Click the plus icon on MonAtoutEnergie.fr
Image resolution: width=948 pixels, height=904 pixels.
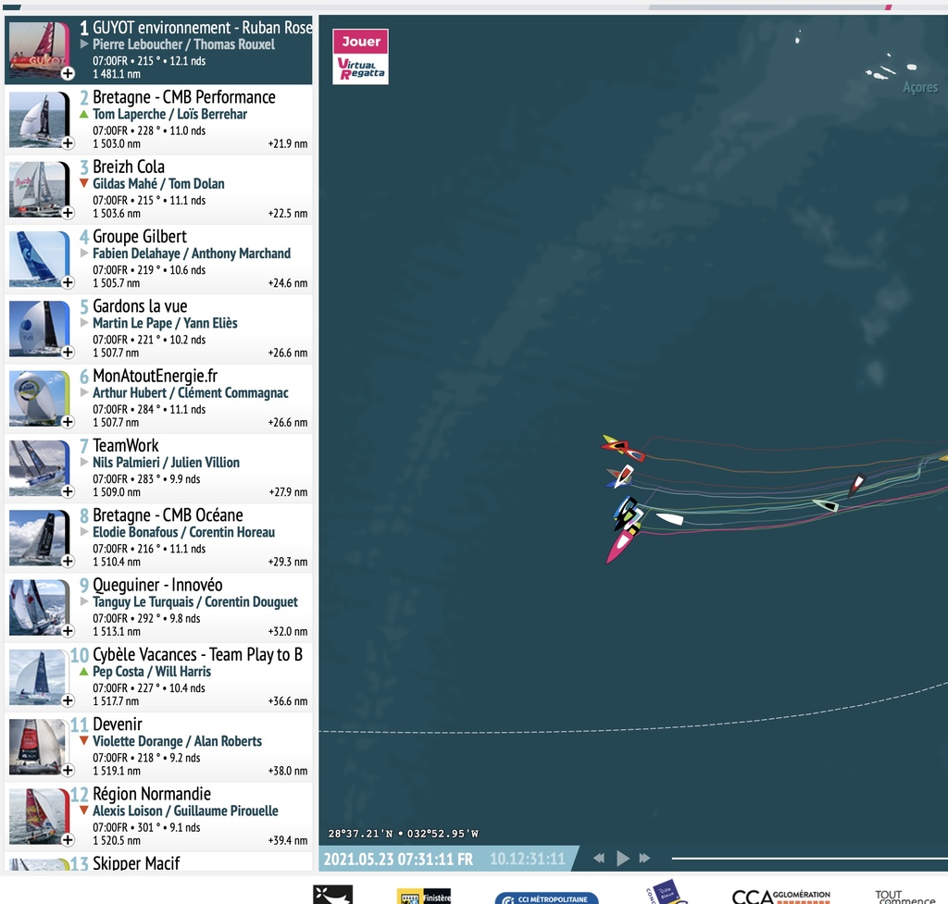pyautogui.click(x=68, y=422)
